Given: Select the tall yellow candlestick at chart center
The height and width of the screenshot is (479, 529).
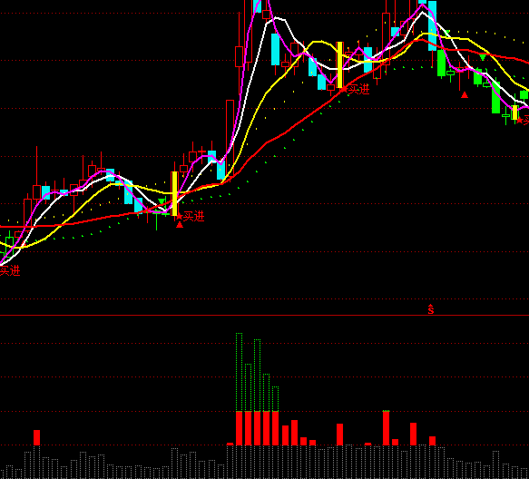Looking at the screenshot, I should point(174,193).
